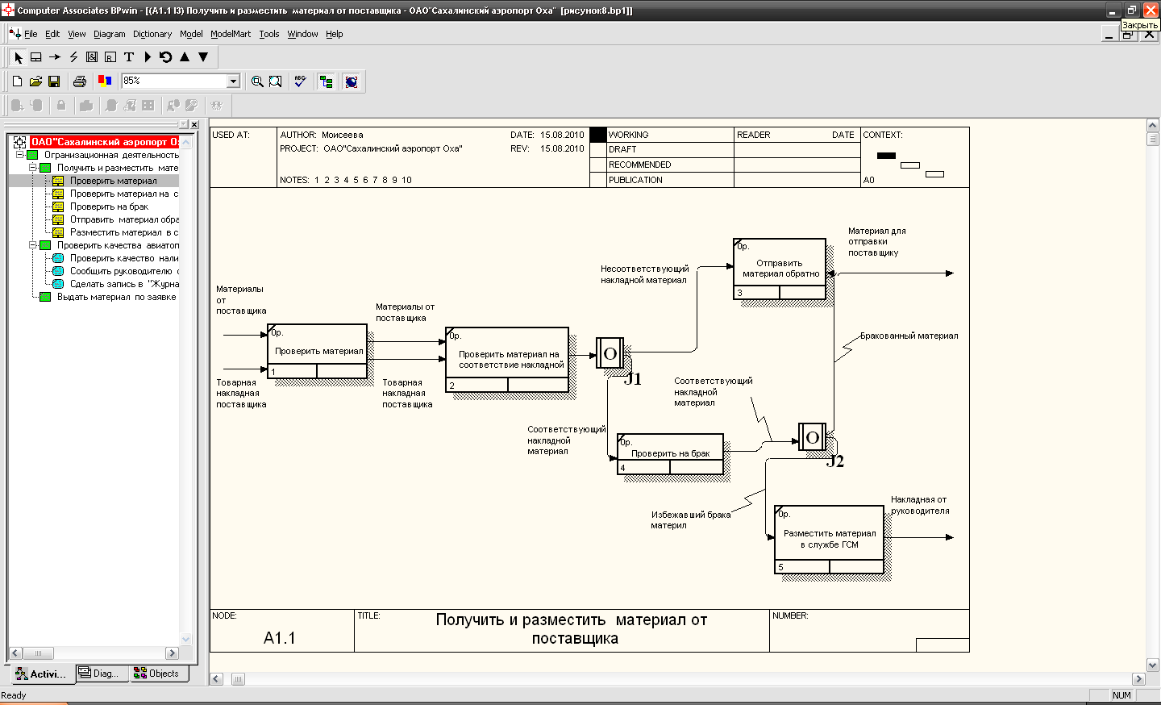Viewport: 1161px width, 705px height.
Task: Click the Go to Parent Diagram up triangle
Action: pyautogui.click(x=185, y=57)
